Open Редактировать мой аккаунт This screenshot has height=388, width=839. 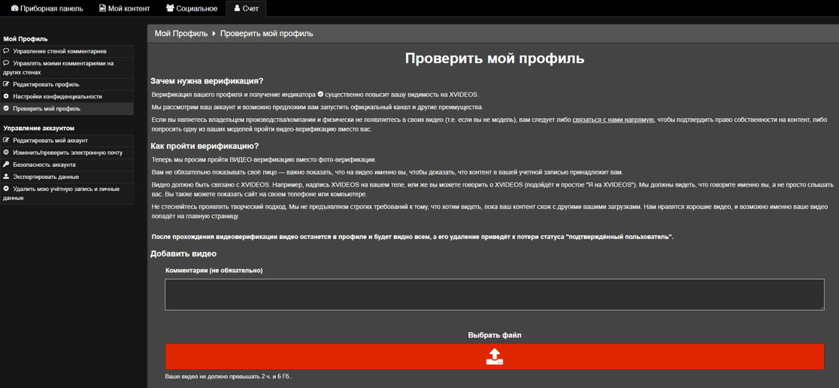tap(66, 140)
